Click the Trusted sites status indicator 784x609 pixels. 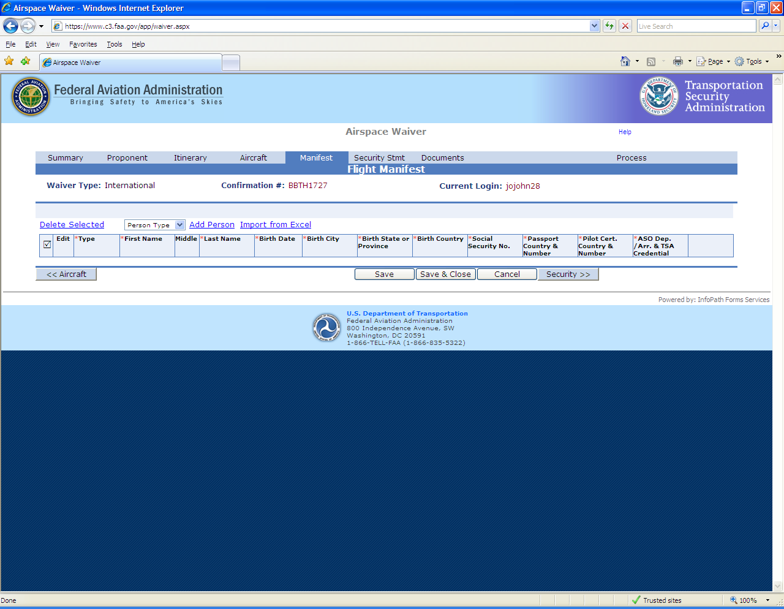click(x=657, y=600)
